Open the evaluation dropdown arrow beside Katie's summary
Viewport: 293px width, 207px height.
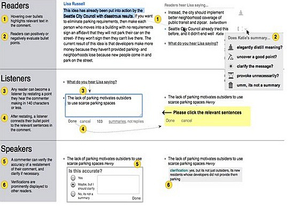tap(245, 29)
